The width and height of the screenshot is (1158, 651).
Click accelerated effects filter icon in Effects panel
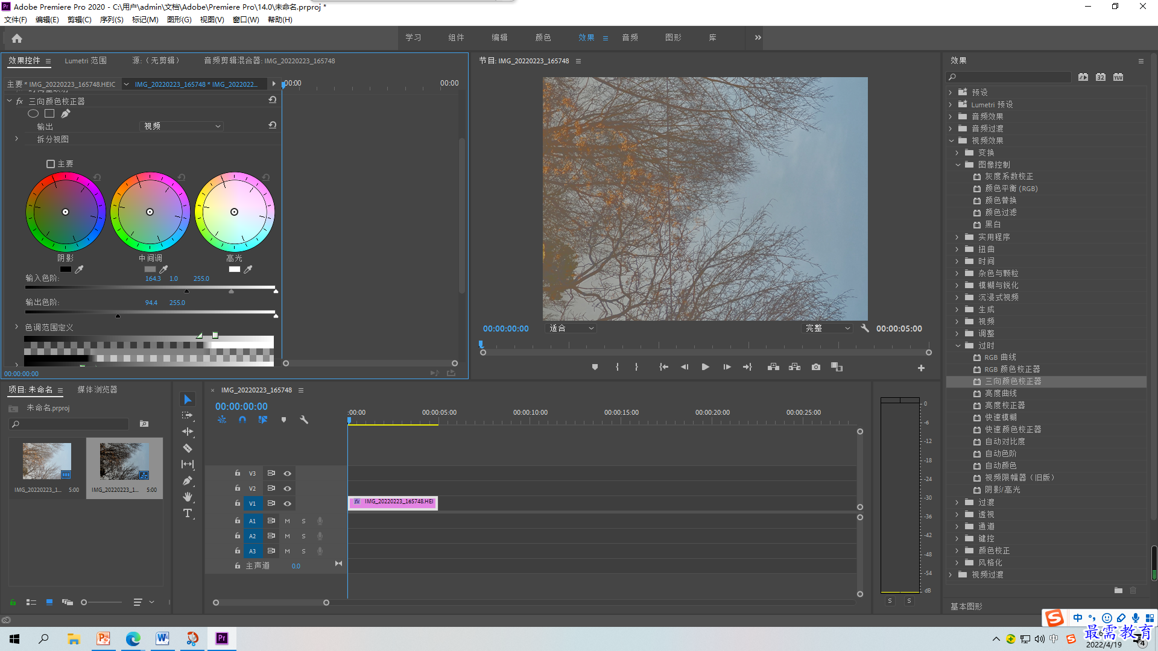pyautogui.click(x=1083, y=77)
